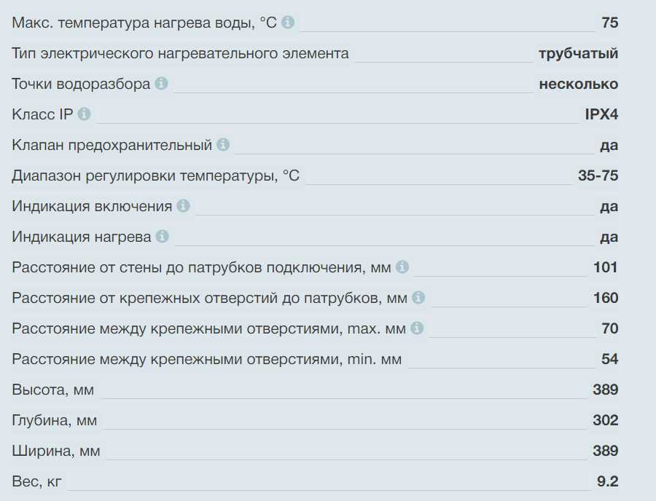Click the IPX4 value
The width and height of the screenshot is (656, 501).
(x=601, y=114)
